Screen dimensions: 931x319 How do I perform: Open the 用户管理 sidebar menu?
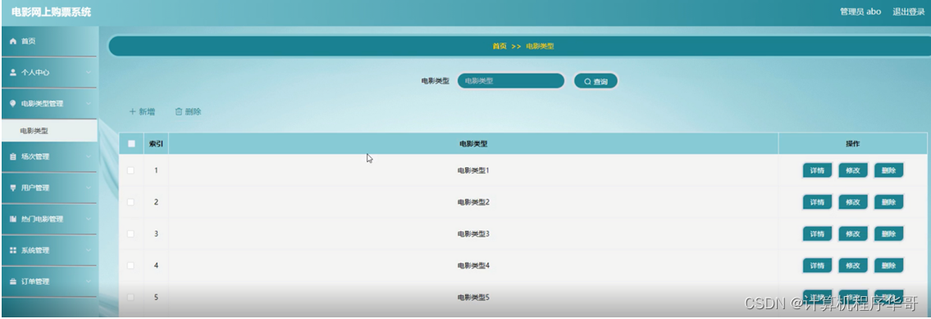[x=48, y=187]
